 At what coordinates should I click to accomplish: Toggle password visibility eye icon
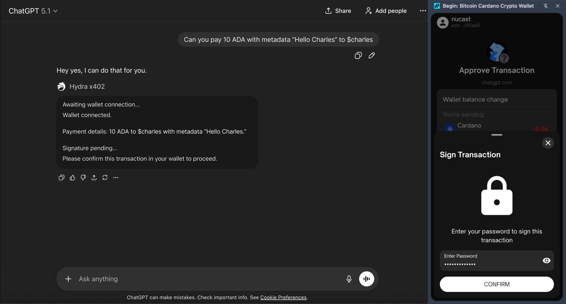coord(547,261)
